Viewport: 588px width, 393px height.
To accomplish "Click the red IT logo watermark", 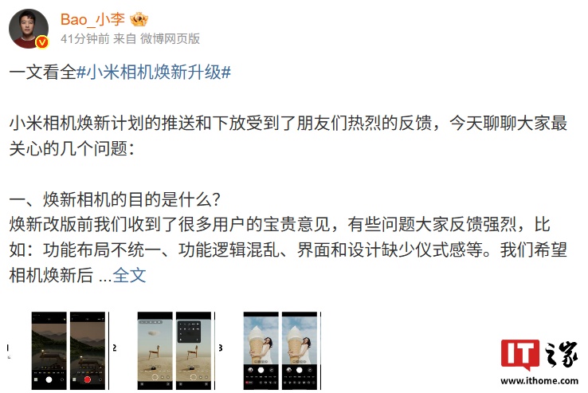I will click(x=520, y=355).
